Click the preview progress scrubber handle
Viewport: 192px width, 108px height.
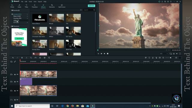[x=98, y=50]
